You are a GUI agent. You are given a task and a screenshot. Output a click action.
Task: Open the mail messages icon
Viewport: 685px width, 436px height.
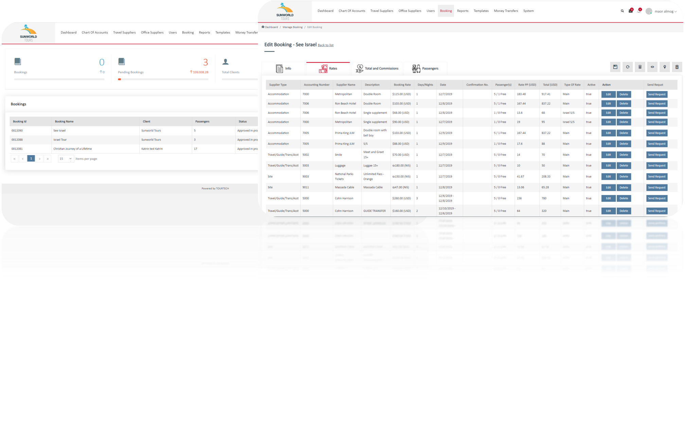coord(631,11)
